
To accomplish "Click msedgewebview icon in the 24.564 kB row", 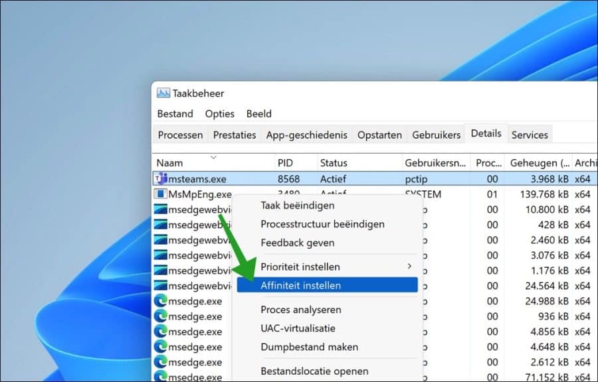I will 161,285.
